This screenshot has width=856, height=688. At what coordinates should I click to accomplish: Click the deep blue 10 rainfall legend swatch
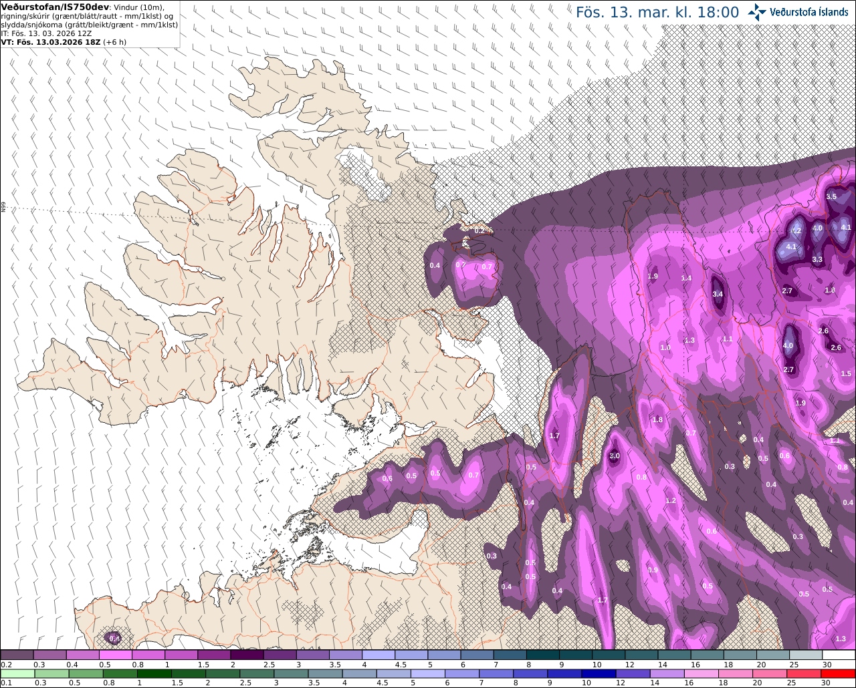coord(597,673)
